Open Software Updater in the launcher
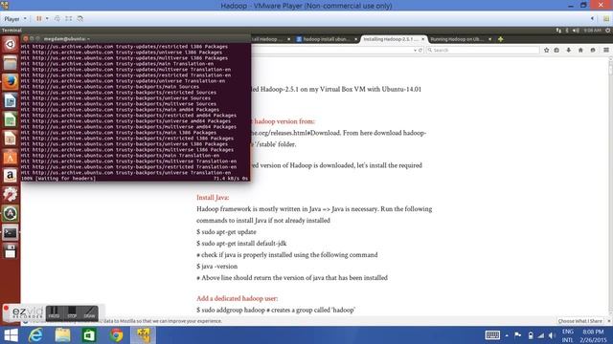The image size is (613, 344). [x=11, y=213]
